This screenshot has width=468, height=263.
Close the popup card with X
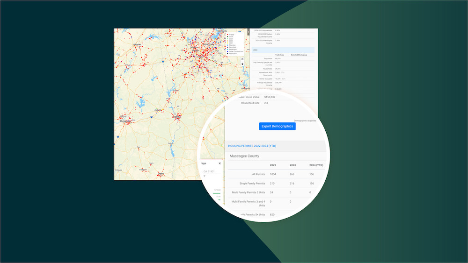(219, 163)
